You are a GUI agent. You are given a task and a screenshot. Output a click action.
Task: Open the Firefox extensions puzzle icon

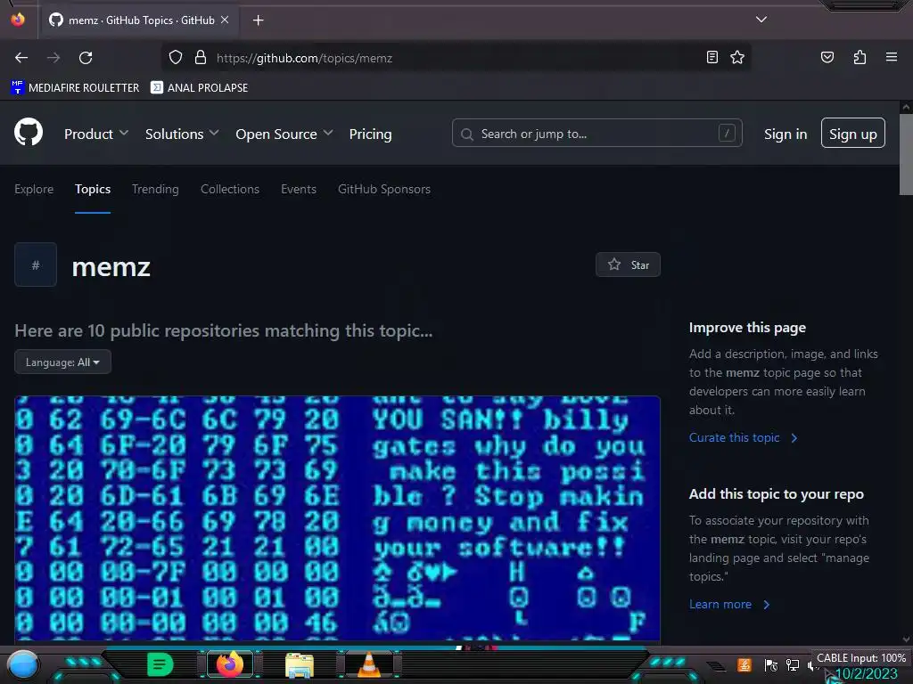pyautogui.click(x=860, y=57)
